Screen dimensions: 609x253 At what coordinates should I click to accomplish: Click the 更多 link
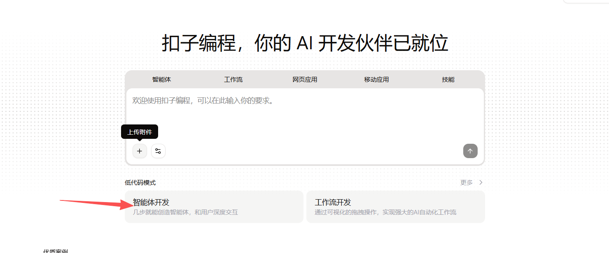pos(467,182)
